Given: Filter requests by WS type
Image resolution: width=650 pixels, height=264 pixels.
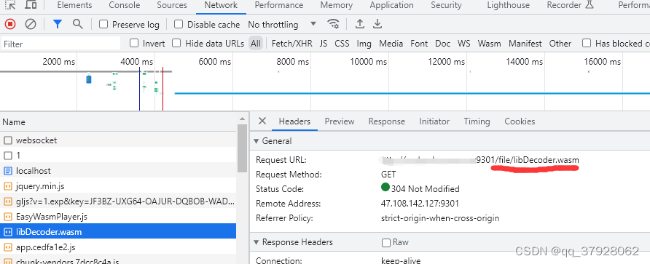Looking at the screenshot, I should tap(464, 44).
